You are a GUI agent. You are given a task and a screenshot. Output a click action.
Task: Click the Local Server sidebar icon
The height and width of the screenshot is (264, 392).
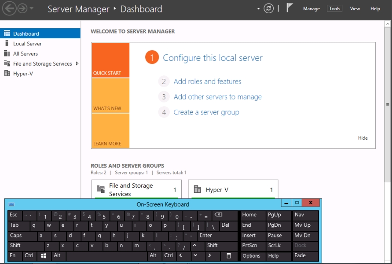pos(7,43)
